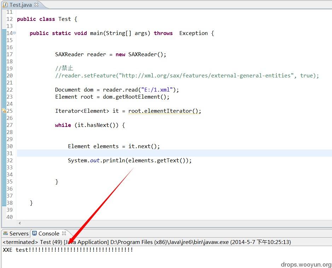Click the warning marker on line 25

(4, 111)
